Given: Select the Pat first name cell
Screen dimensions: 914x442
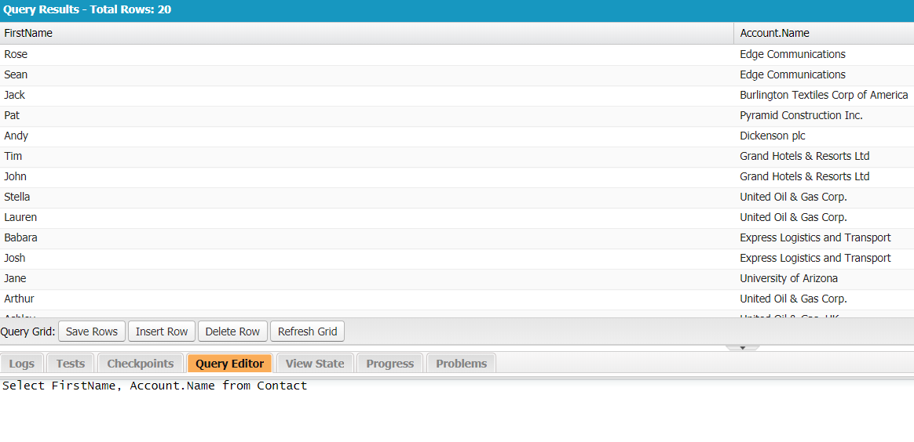Looking at the screenshot, I should coord(367,116).
